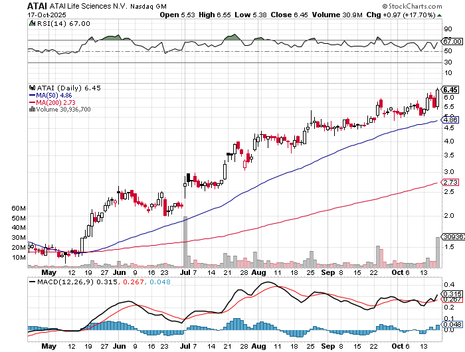Click the volume value tag on right axis
Image resolution: width=465 pixels, height=352 pixels.
[453, 236]
